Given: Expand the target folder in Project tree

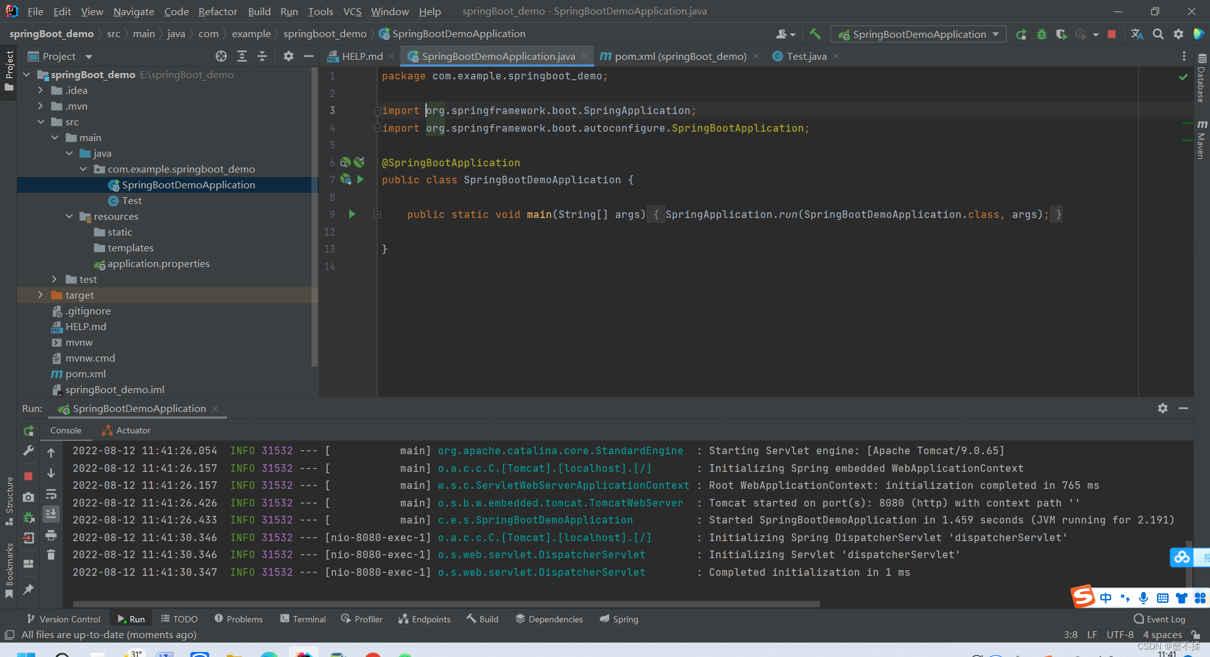Looking at the screenshot, I should coord(40,295).
